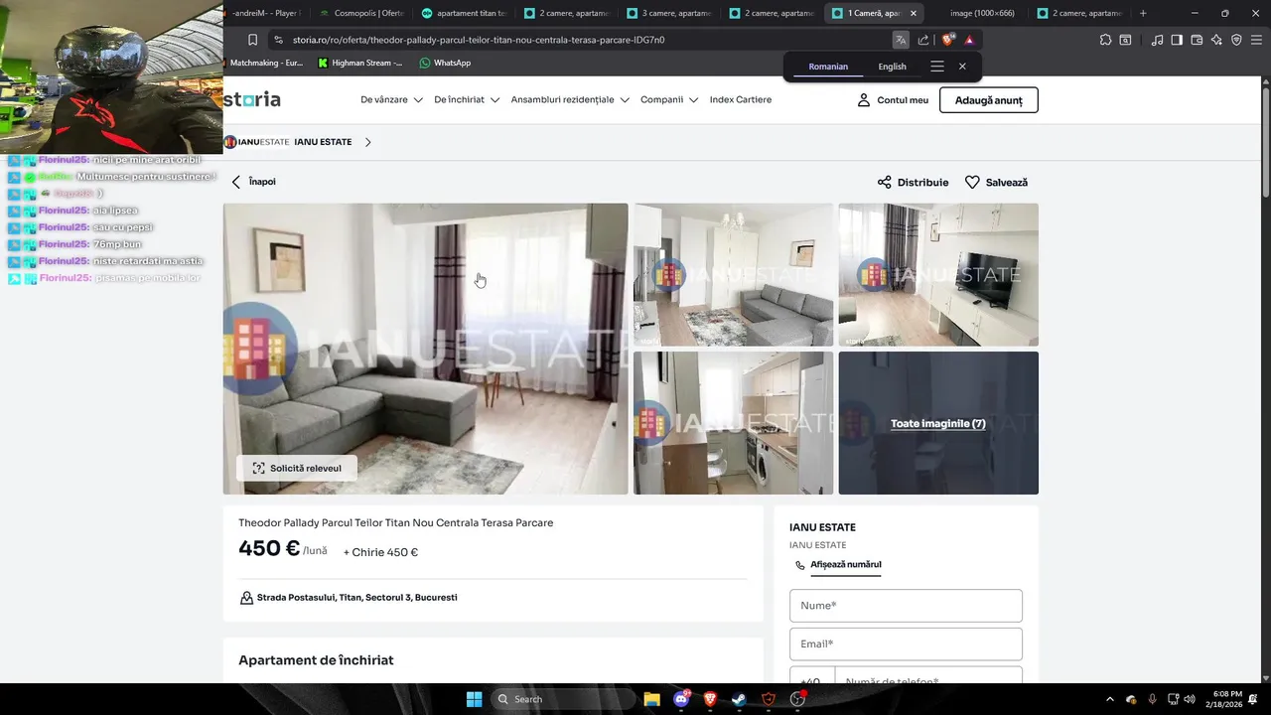Click the Nume input field
This screenshot has width=1271, height=715.
(906, 606)
